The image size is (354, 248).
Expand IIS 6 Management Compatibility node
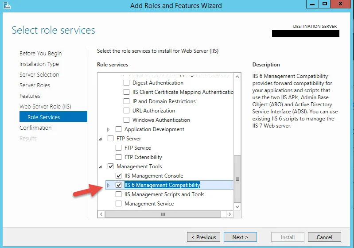[x=108, y=185]
